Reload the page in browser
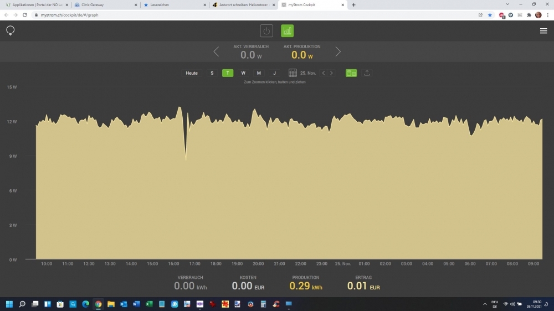The width and height of the screenshot is (554, 311). click(x=25, y=15)
